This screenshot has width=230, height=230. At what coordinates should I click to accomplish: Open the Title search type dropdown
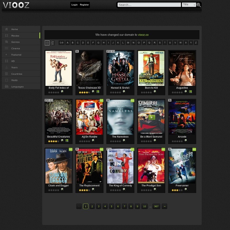[189, 5]
